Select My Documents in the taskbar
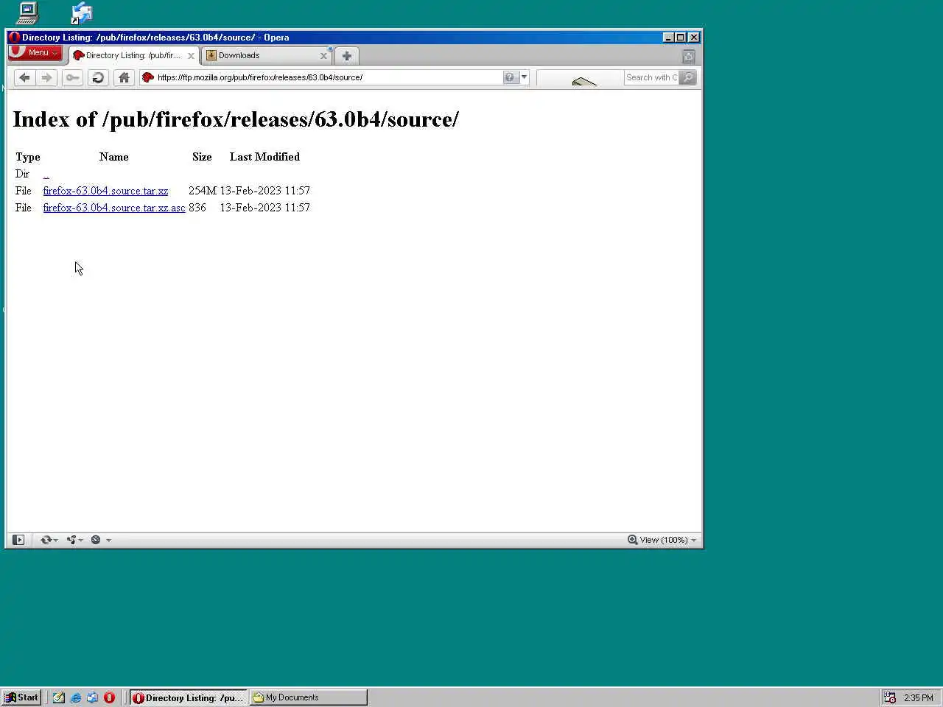This screenshot has height=707, width=943. click(308, 697)
